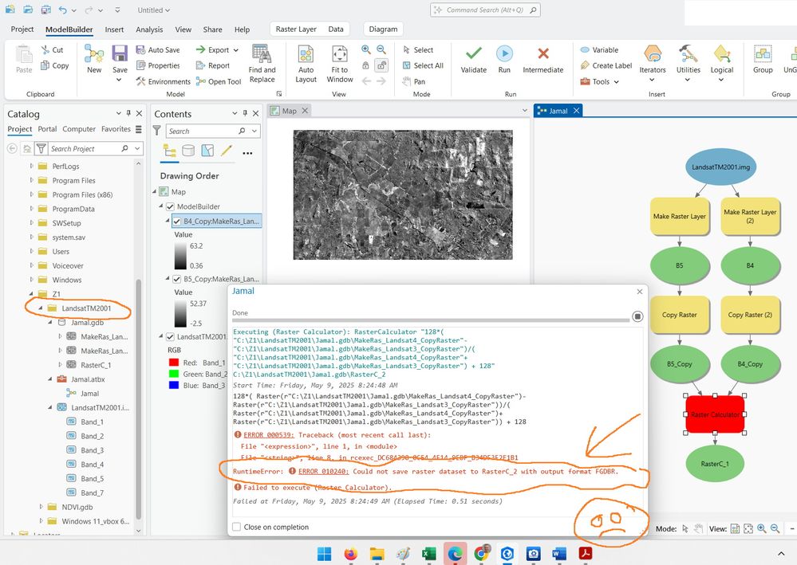Expand the Users folder
This screenshot has height=565, width=797.
(x=32, y=251)
